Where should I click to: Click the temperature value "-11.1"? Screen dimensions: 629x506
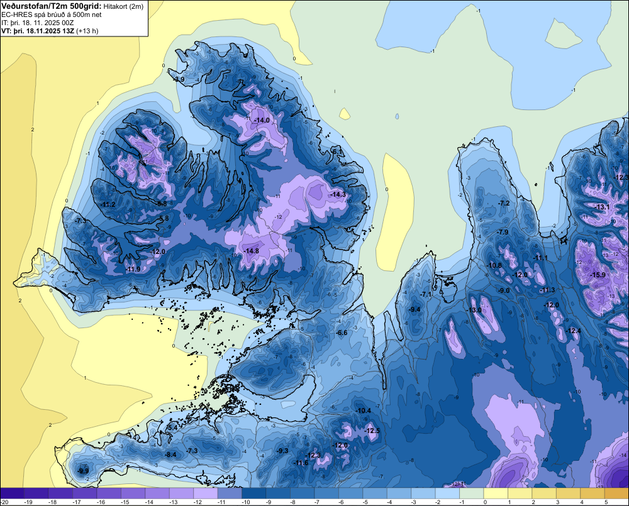coord(540,258)
